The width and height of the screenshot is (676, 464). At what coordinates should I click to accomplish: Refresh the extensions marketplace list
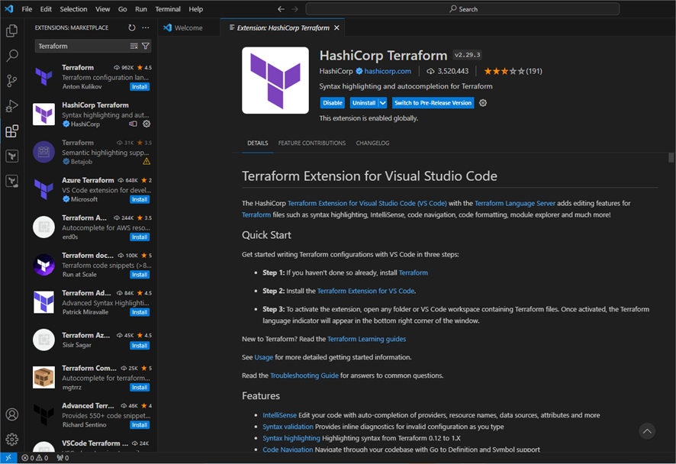pyautogui.click(x=132, y=27)
